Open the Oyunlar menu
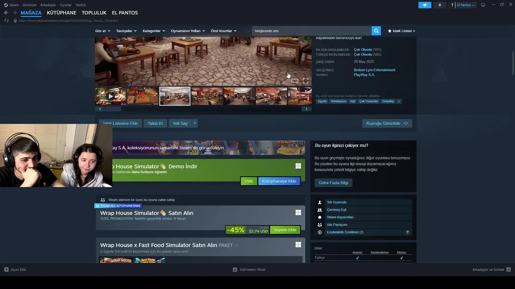 66,5
